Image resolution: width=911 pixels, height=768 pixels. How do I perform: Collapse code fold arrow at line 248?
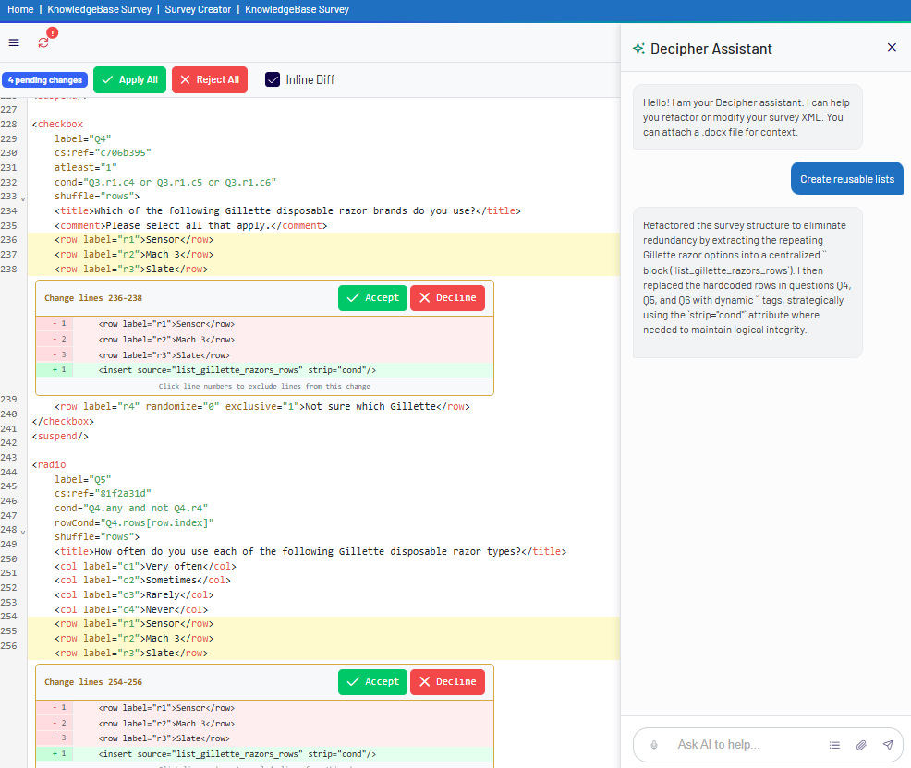coord(23,533)
